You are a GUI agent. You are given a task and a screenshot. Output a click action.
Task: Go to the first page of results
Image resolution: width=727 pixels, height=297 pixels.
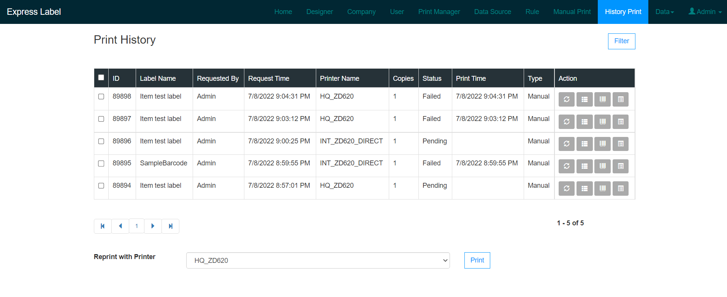tap(103, 226)
